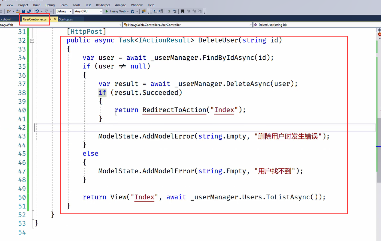Open the ReSharper menu
381x241 pixels.
(103, 5)
